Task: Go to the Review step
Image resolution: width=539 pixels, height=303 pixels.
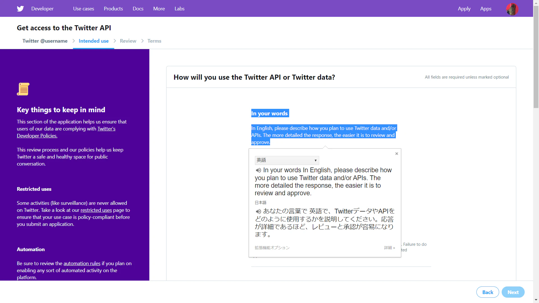Action: coord(128,41)
